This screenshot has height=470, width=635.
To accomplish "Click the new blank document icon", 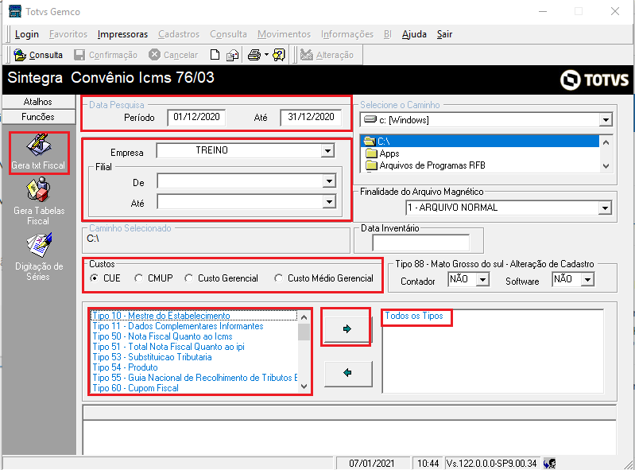I will tap(215, 55).
